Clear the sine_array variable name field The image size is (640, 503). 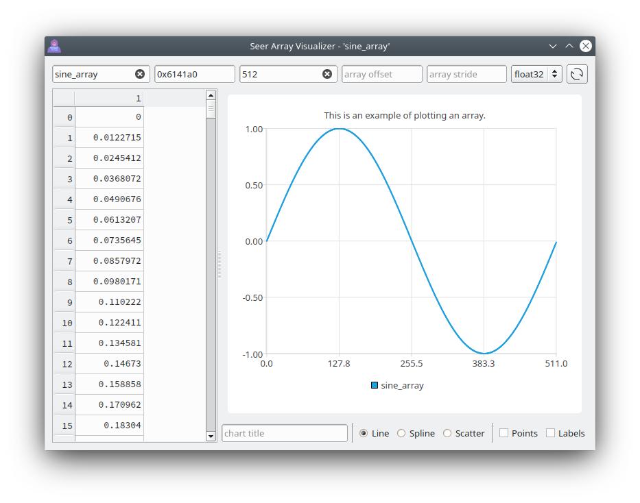coord(140,74)
